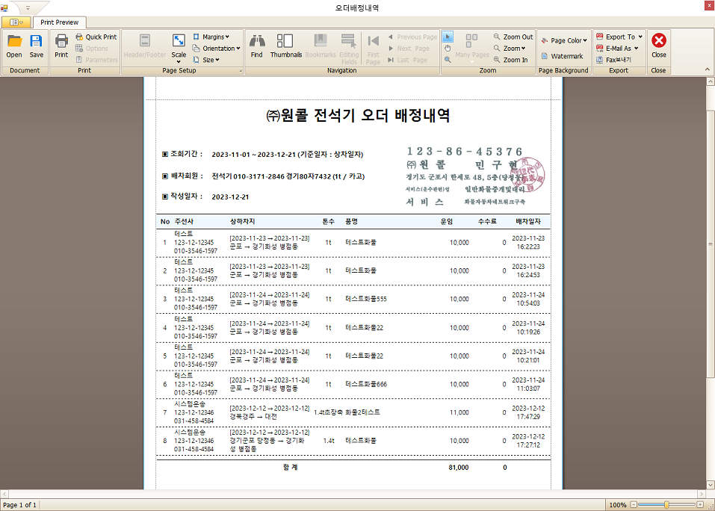Click the zoom slider at bottom right

coord(666,505)
